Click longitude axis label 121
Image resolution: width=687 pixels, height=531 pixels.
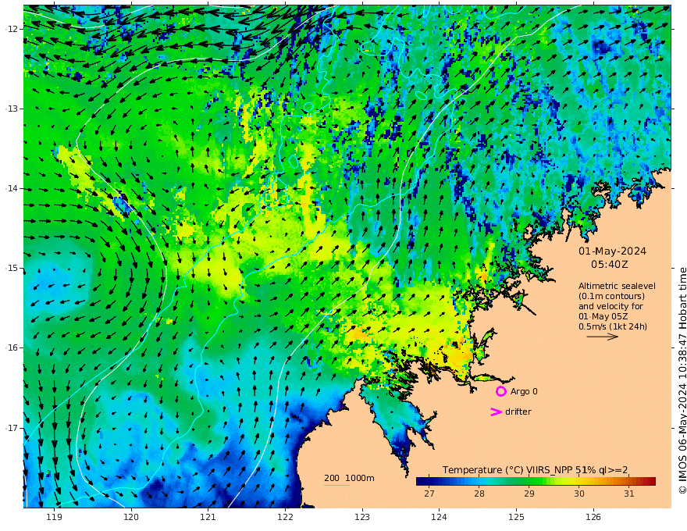[x=208, y=517]
